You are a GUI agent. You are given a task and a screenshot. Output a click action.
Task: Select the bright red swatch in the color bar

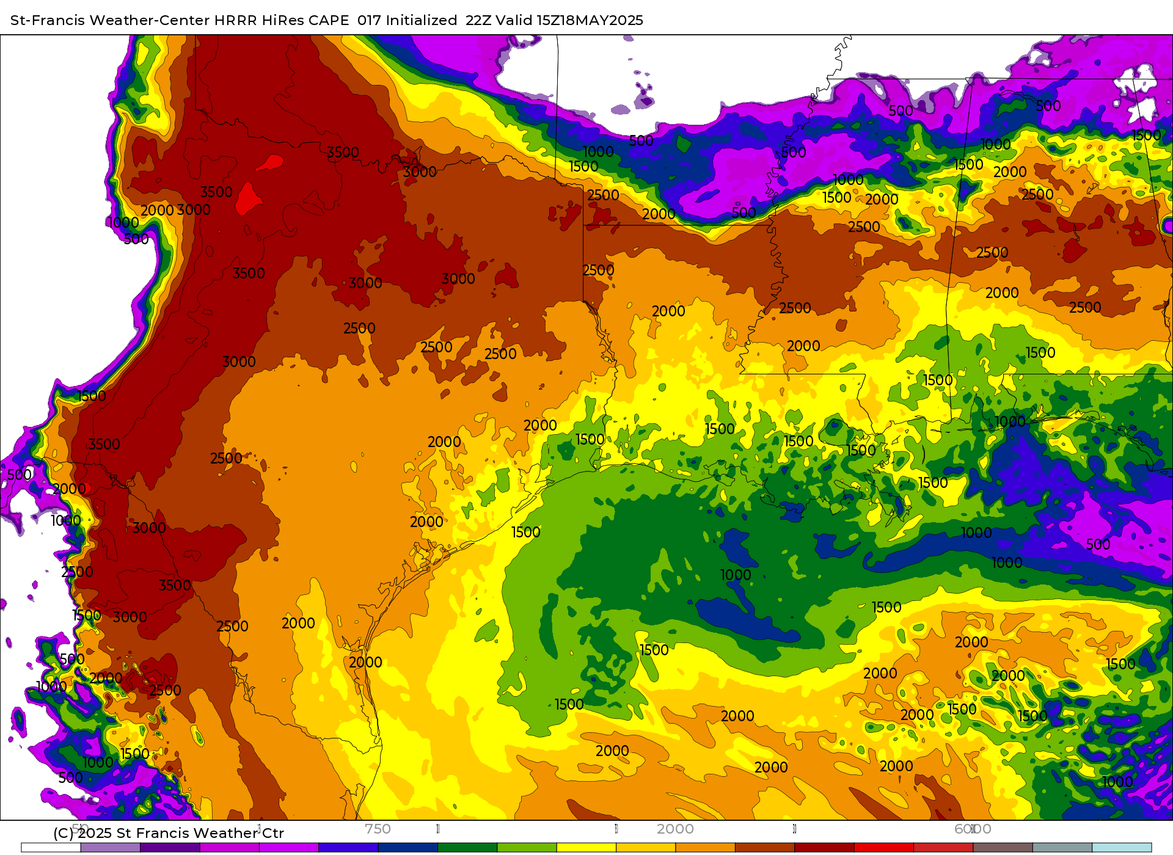coord(883,848)
